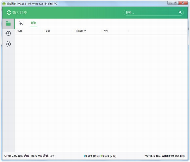
Task: Maximize the 微力同步 window
Action: tap(176, 3)
